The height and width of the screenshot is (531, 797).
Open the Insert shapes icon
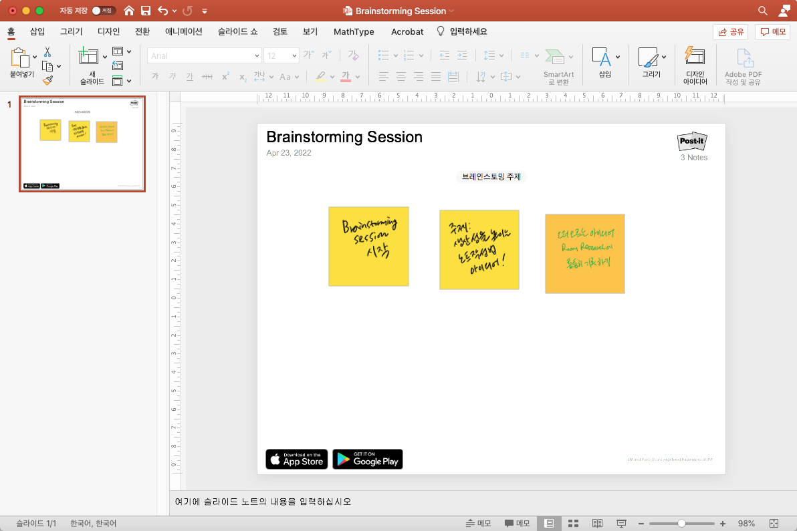(602, 57)
